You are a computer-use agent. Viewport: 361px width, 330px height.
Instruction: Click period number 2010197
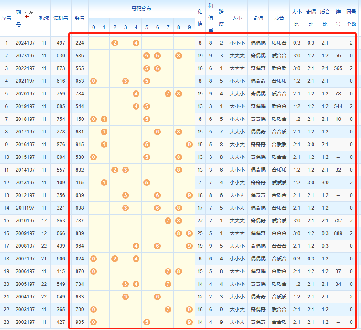pos(25,221)
